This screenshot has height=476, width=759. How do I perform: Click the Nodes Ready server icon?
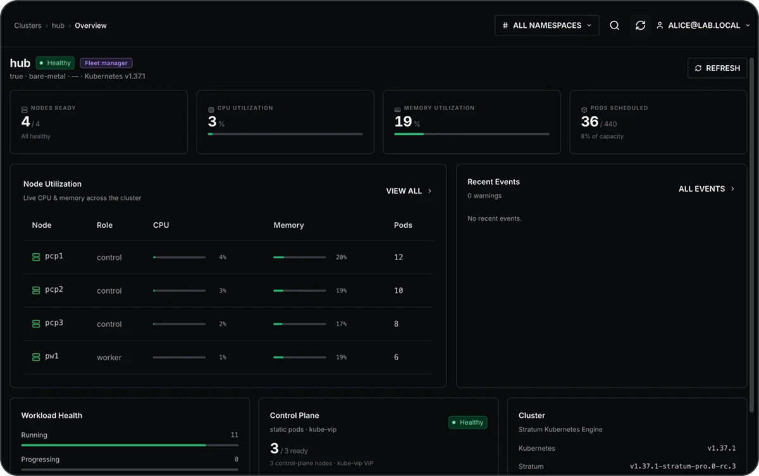click(25, 109)
